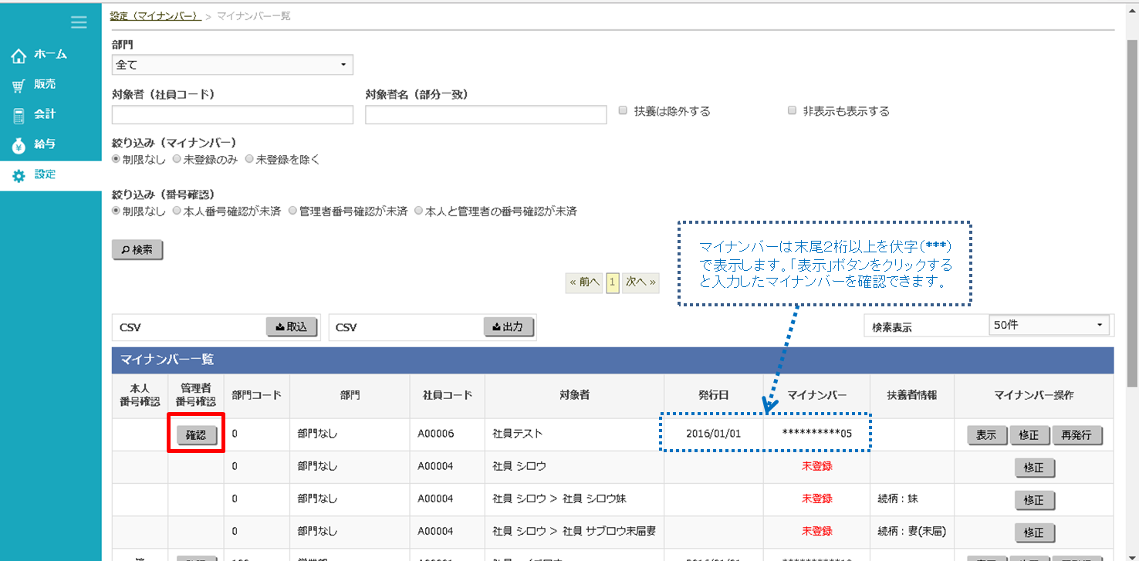This screenshot has width=1139, height=561.
Task: Click 確認 button in 管理者番号確認 column
Action: click(196, 435)
